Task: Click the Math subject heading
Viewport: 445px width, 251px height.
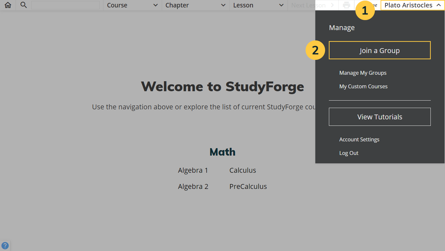Action: [x=222, y=152]
